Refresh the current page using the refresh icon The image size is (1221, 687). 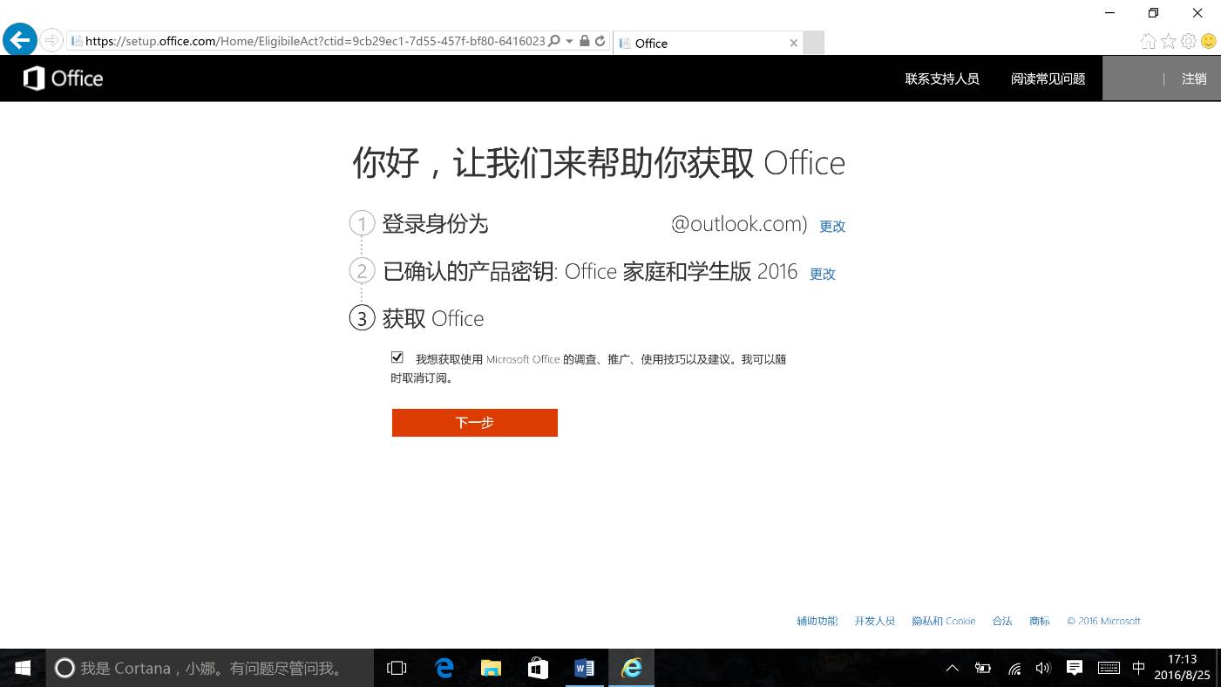tap(600, 41)
